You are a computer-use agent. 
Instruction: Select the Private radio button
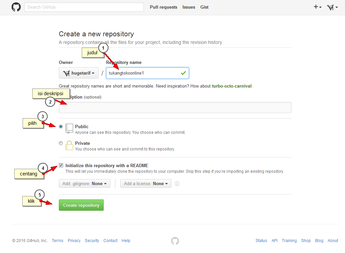click(61, 143)
